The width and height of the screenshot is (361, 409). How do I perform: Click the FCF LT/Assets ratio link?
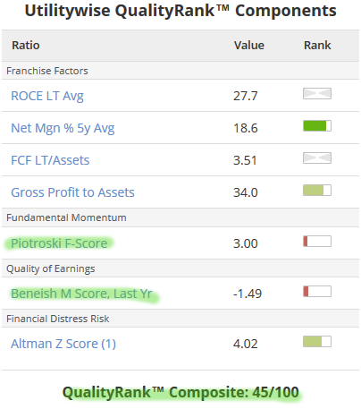[x=50, y=160]
